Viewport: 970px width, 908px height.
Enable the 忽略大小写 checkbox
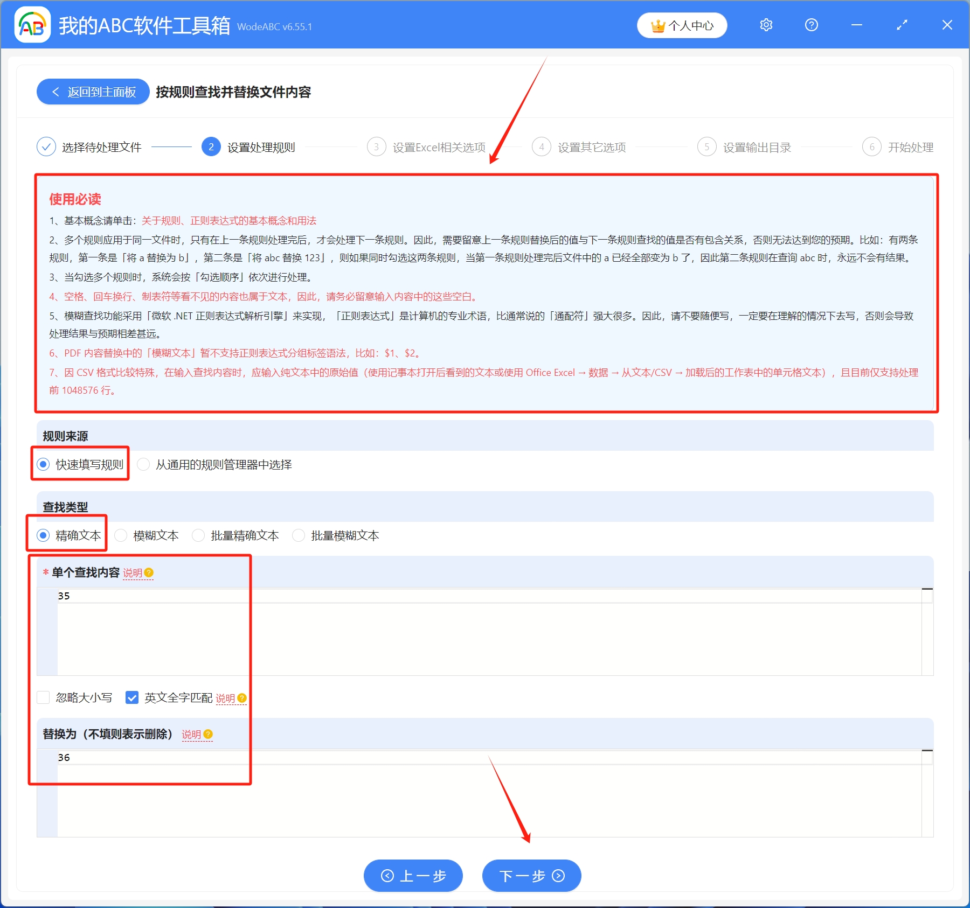pyautogui.click(x=43, y=697)
